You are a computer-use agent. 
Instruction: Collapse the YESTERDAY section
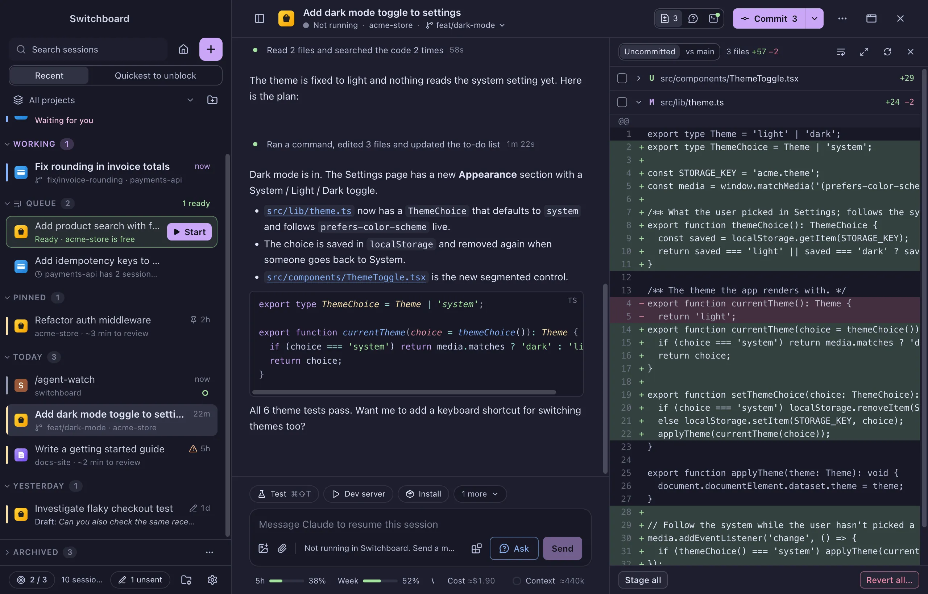7,486
